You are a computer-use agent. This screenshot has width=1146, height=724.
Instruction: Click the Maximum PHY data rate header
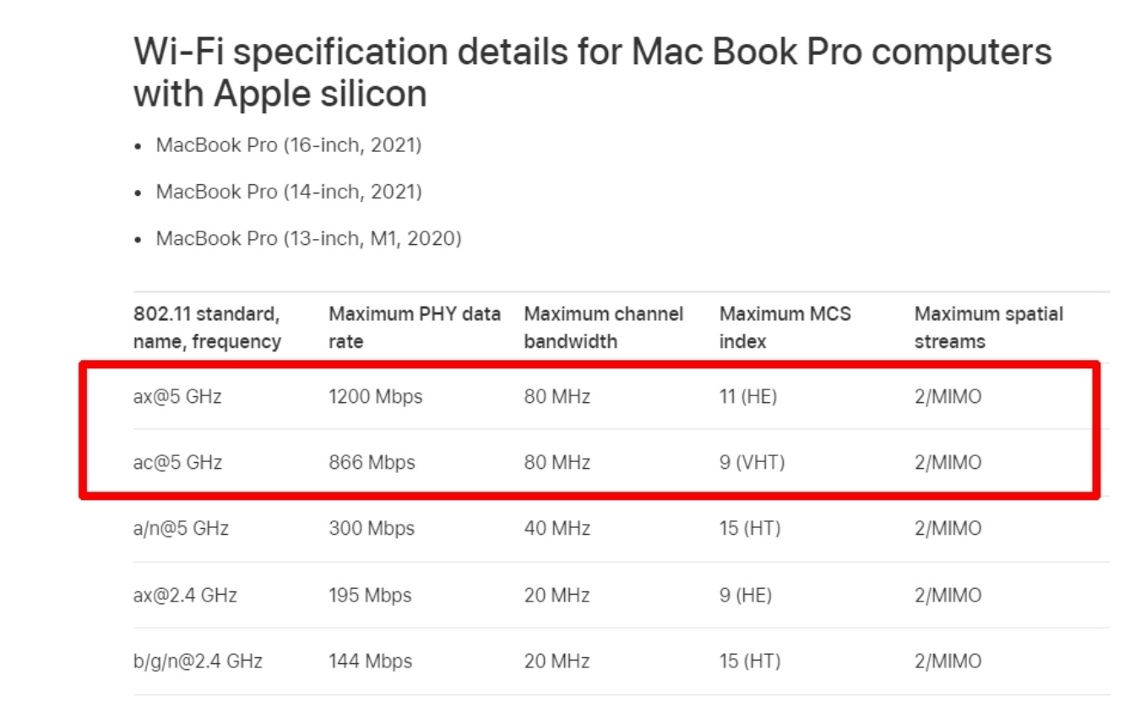[x=415, y=328]
